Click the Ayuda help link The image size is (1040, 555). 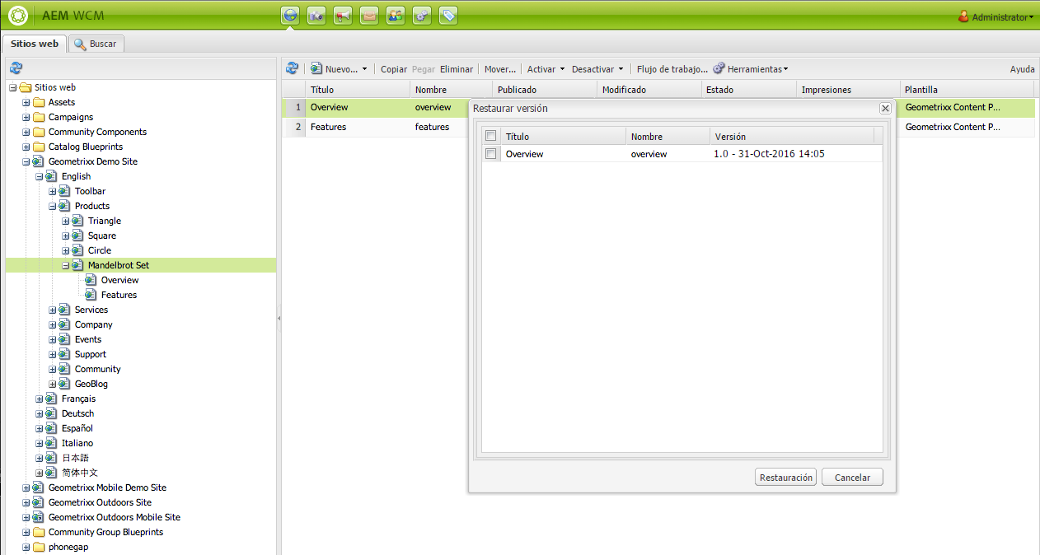coord(1023,69)
